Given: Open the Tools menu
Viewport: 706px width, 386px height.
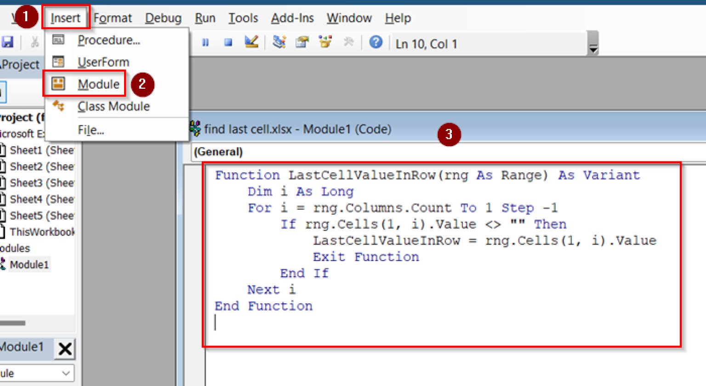Looking at the screenshot, I should [243, 18].
